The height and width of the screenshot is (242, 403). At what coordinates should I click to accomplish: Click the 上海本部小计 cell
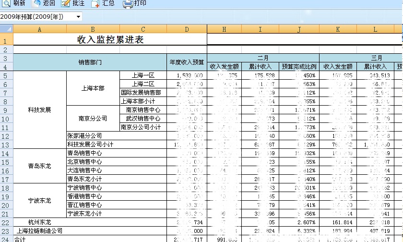click(143, 101)
